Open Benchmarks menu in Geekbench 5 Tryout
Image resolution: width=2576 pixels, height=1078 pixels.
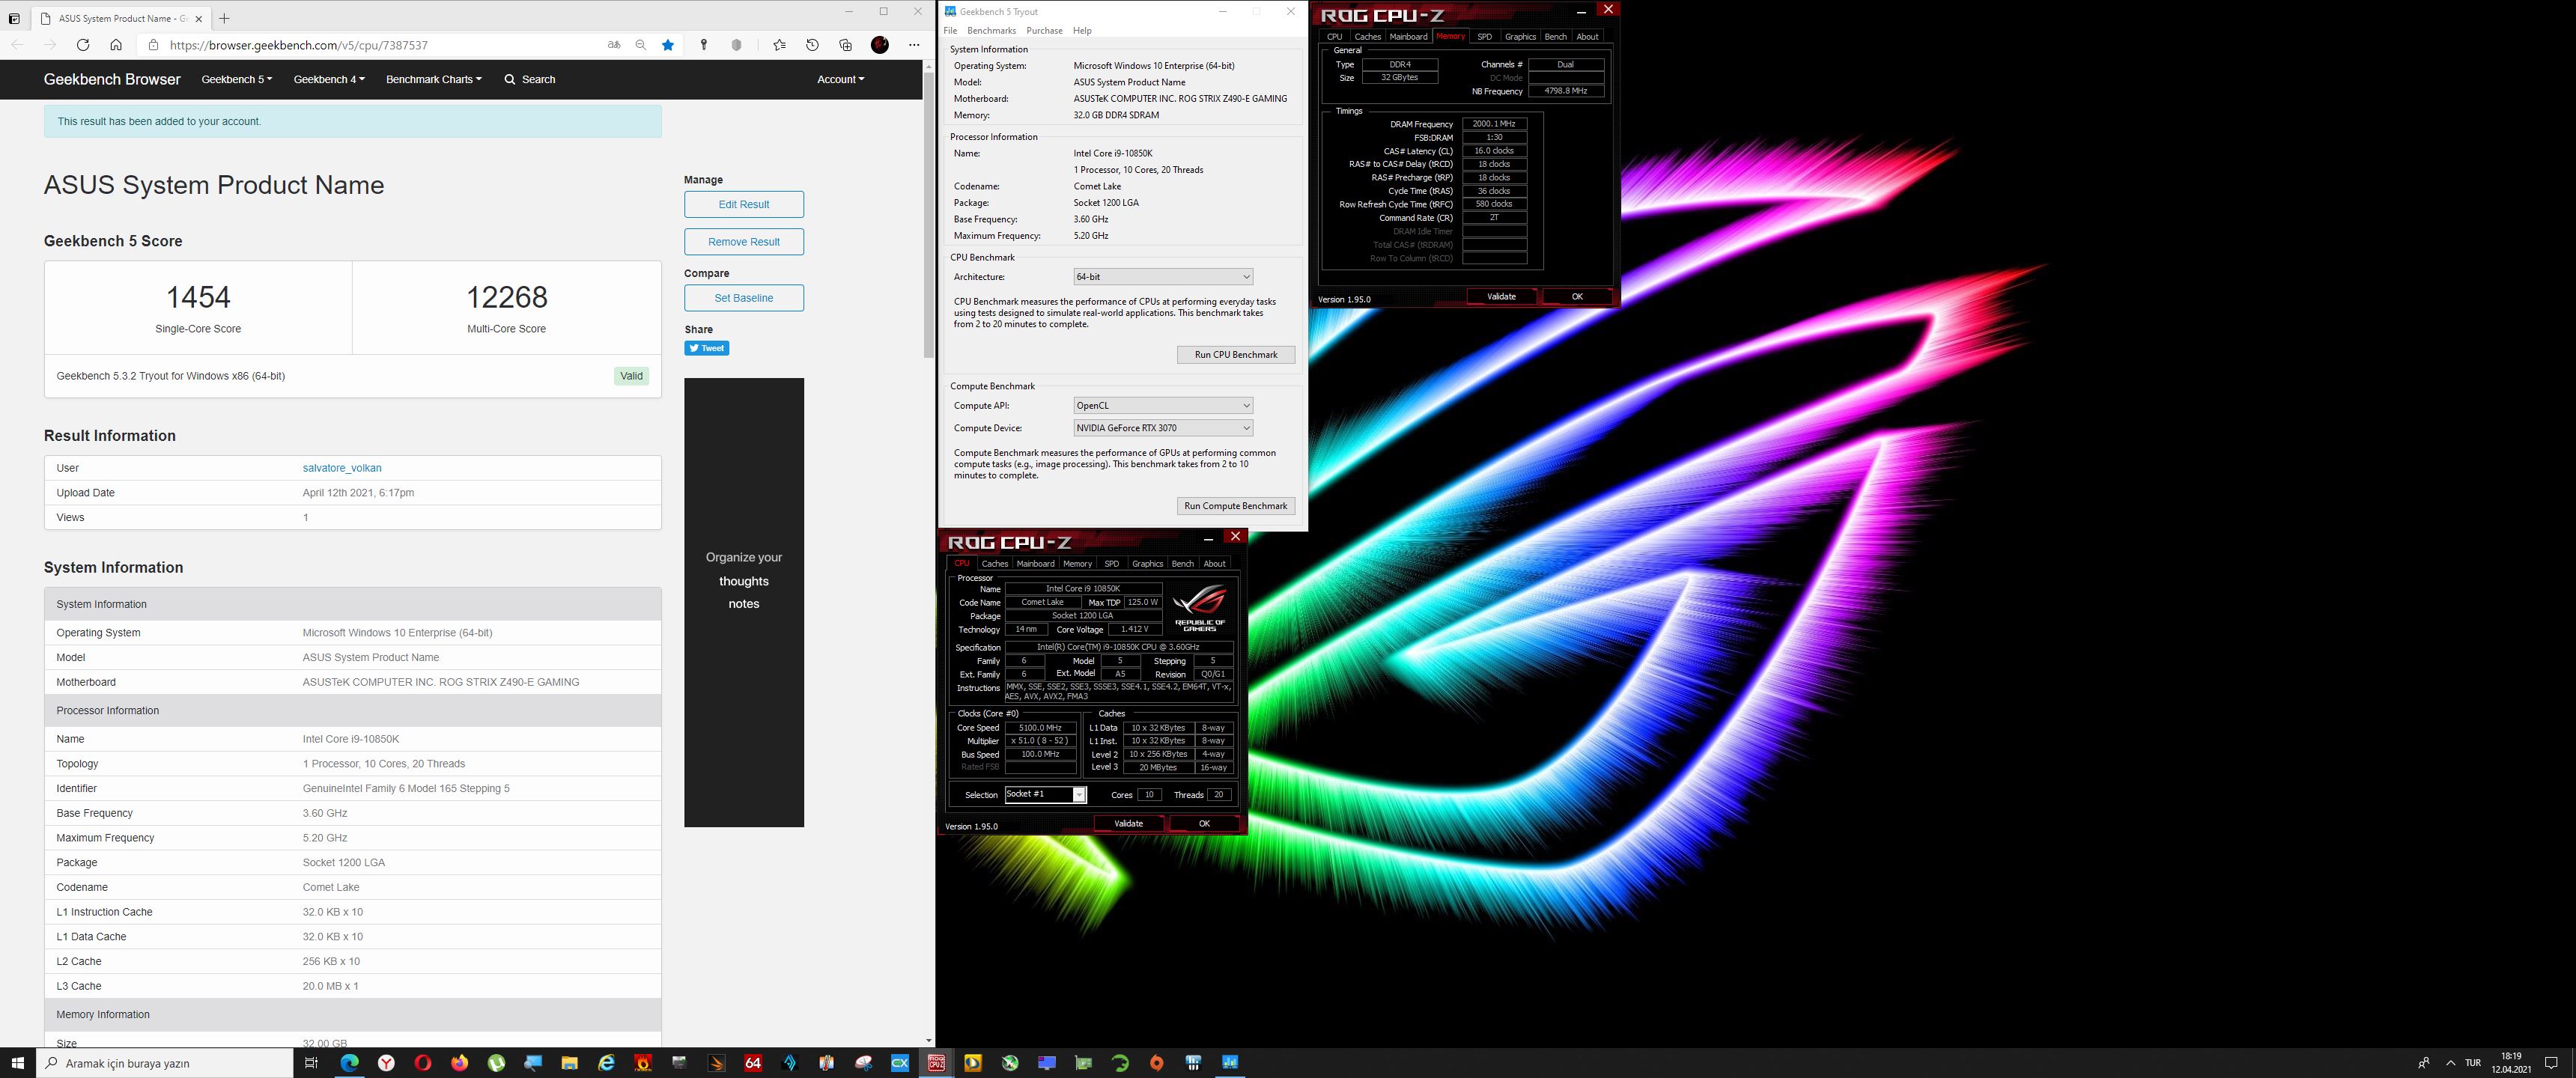coord(991,31)
